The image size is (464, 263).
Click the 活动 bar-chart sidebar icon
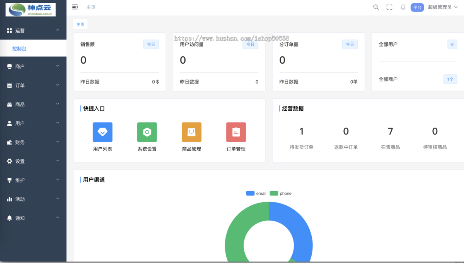tap(9, 199)
